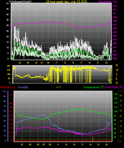124x148 pixels.
Task: Select hour "17" on the humidity chart's time axis
Action: (82, 145)
